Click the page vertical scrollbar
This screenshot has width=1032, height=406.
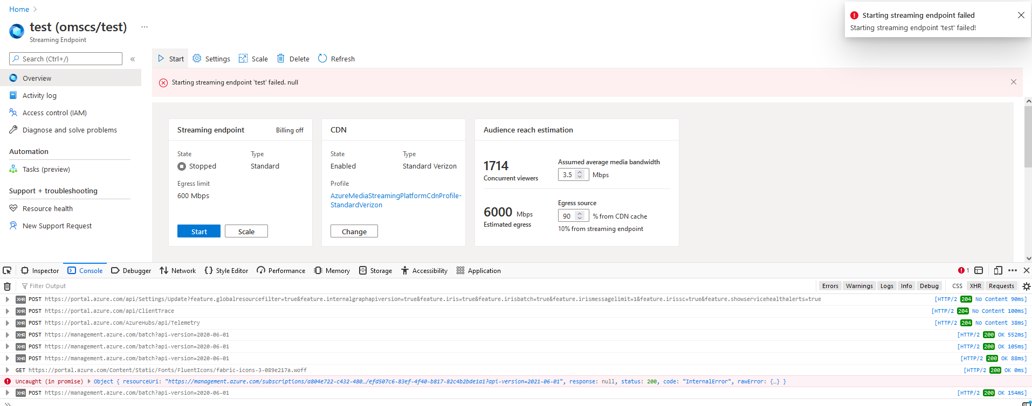tap(1028, 137)
